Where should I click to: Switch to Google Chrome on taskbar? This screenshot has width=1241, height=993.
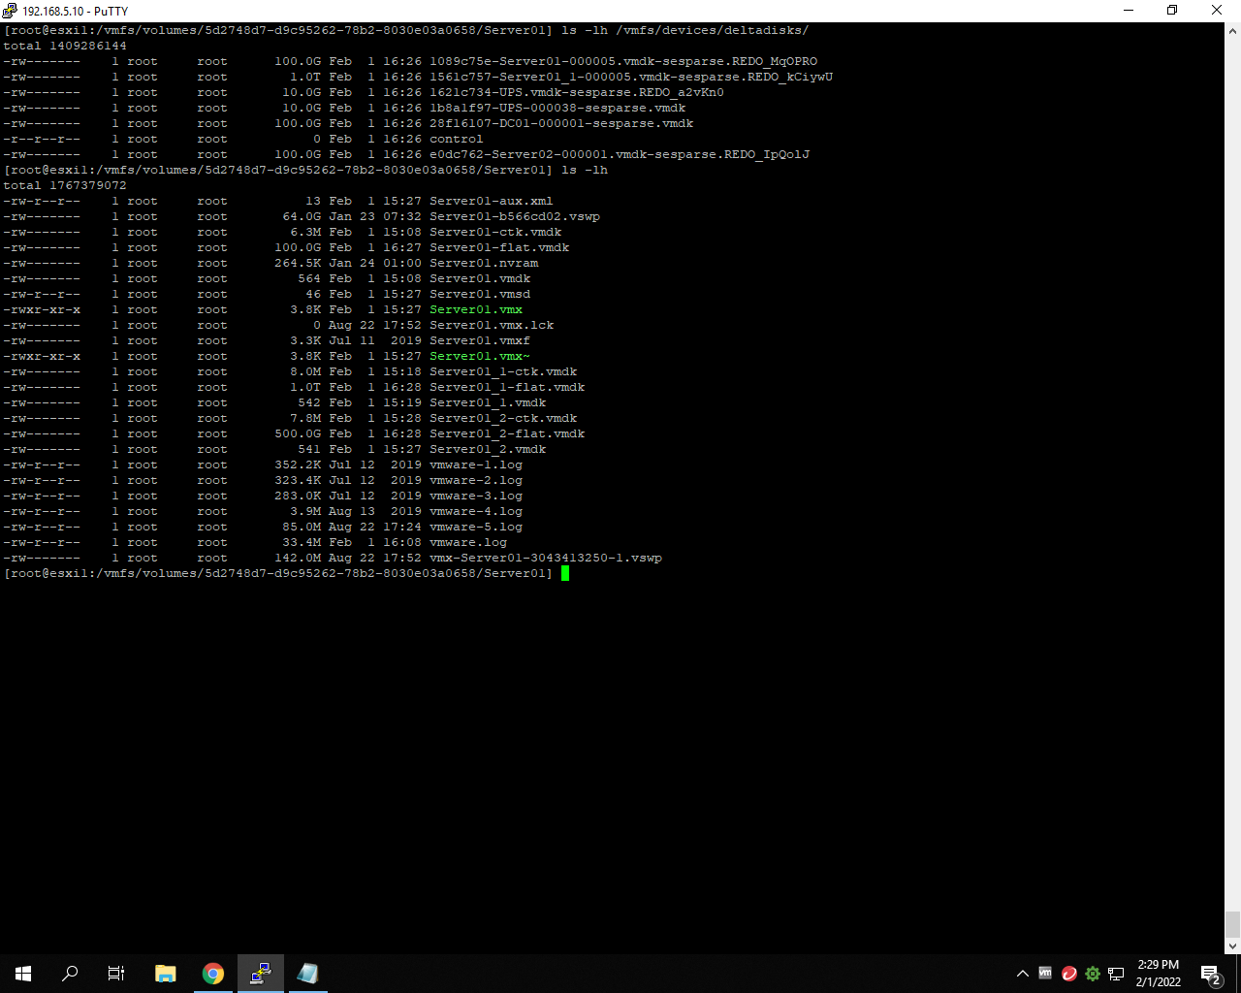213,974
